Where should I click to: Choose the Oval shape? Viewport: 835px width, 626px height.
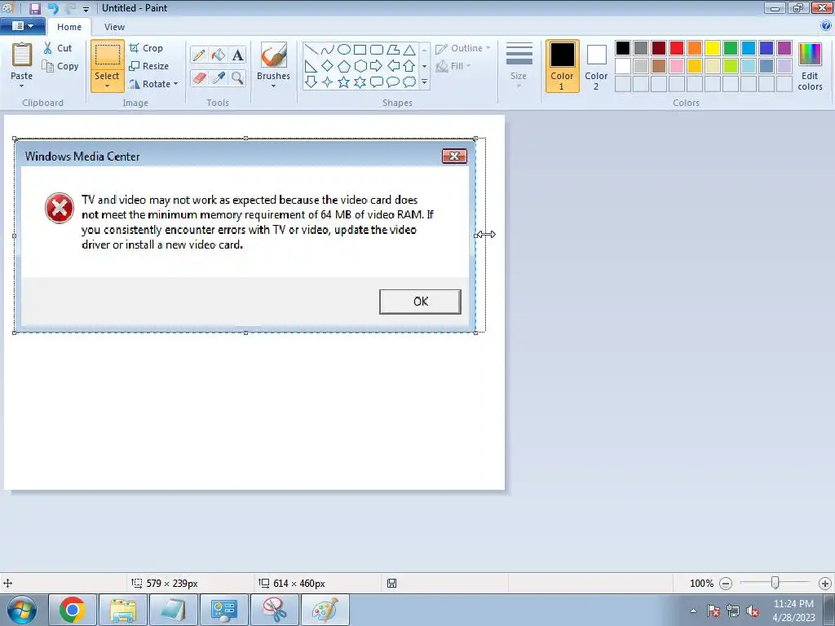point(344,50)
